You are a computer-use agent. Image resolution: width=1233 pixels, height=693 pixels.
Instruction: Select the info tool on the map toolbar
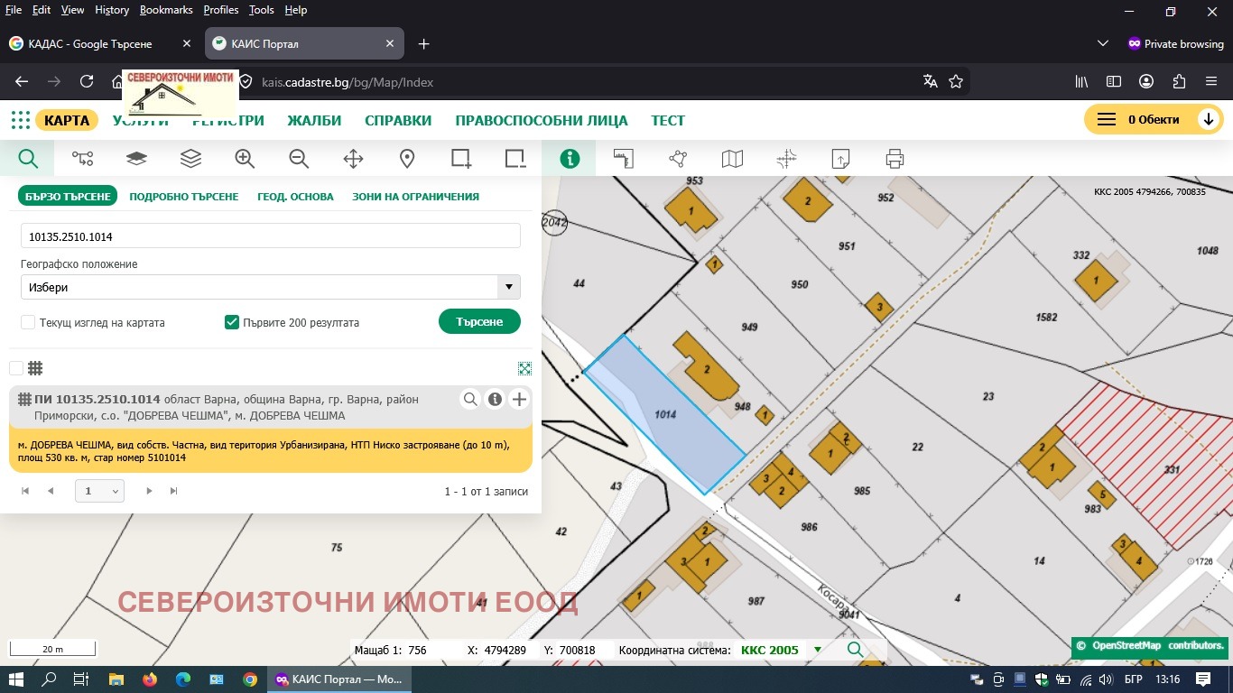tap(570, 158)
